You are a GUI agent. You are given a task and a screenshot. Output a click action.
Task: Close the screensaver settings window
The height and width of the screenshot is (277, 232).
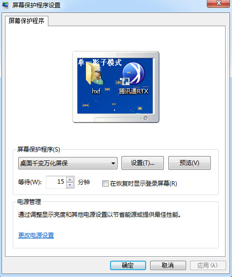[219, 3]
